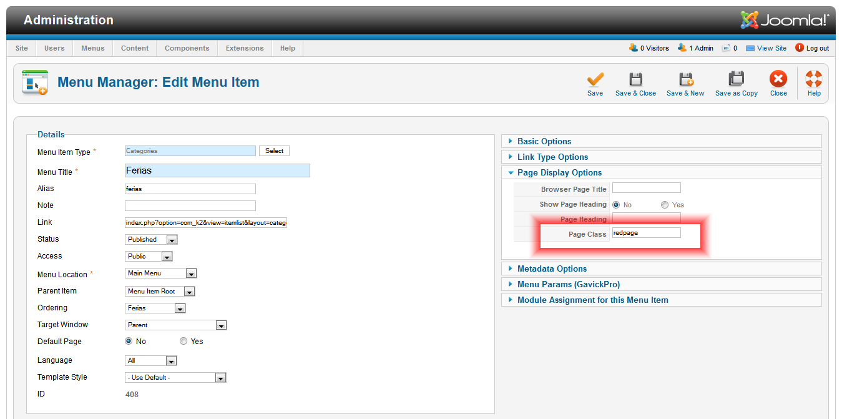Open the Components menu
842x419 pixels.
tap(187, 48)
